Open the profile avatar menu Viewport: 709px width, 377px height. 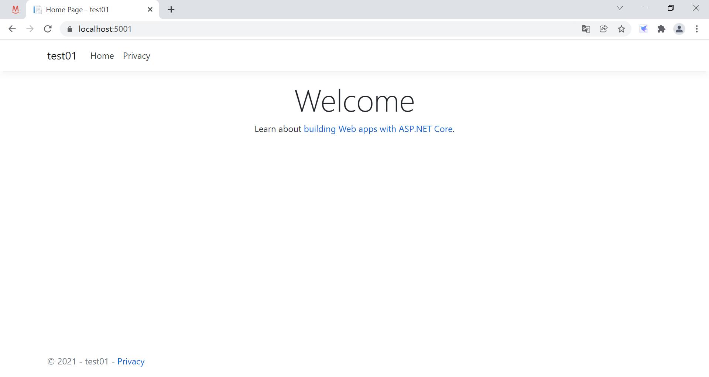tap(679, 29)
